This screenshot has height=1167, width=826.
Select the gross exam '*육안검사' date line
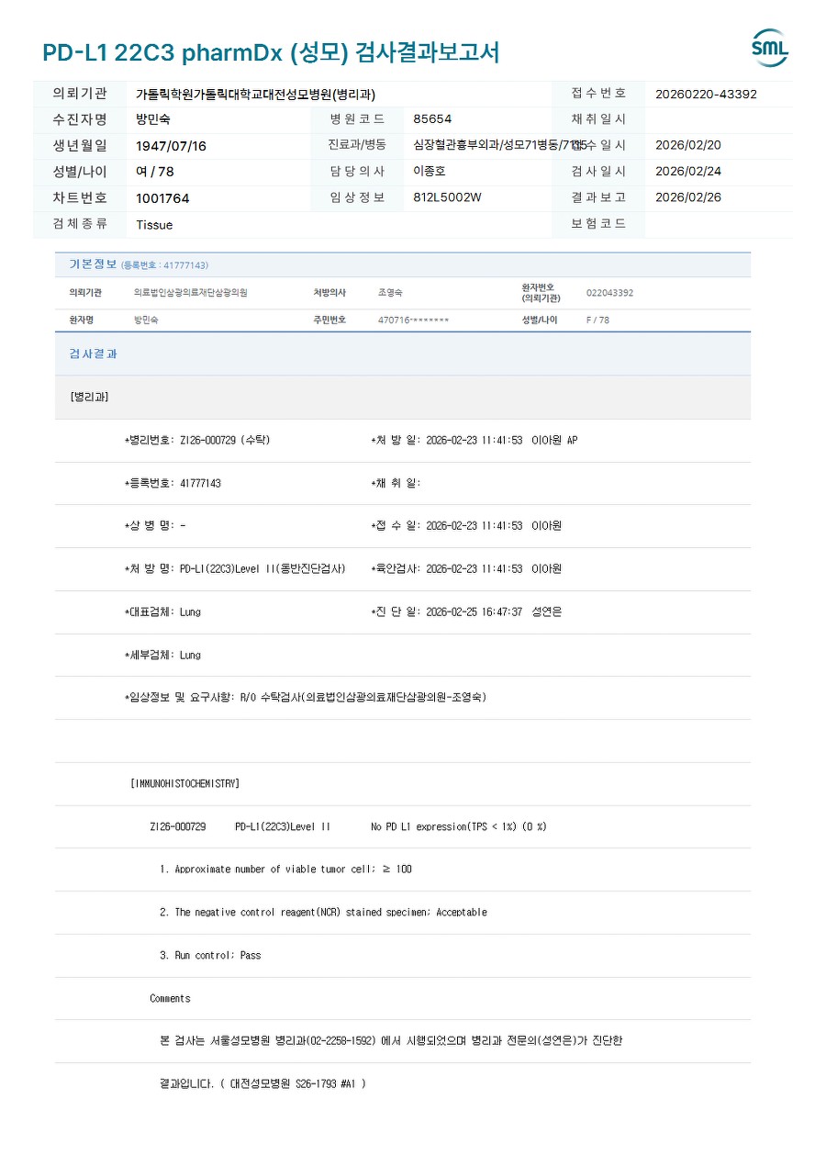click(466, 569)
